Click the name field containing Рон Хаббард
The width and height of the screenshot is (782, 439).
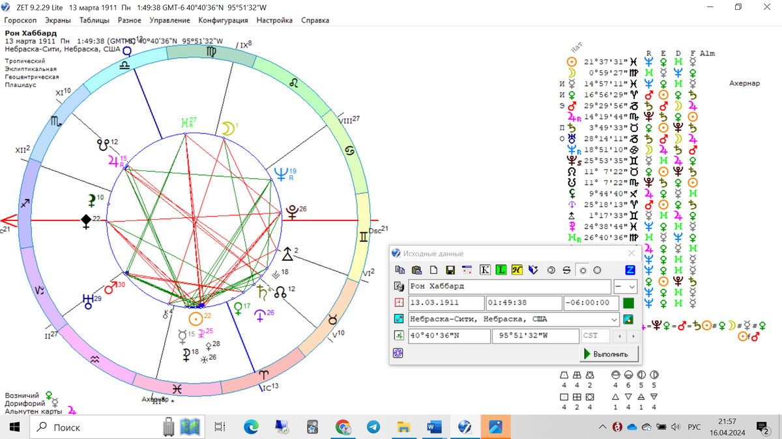(x=509, y=287)
